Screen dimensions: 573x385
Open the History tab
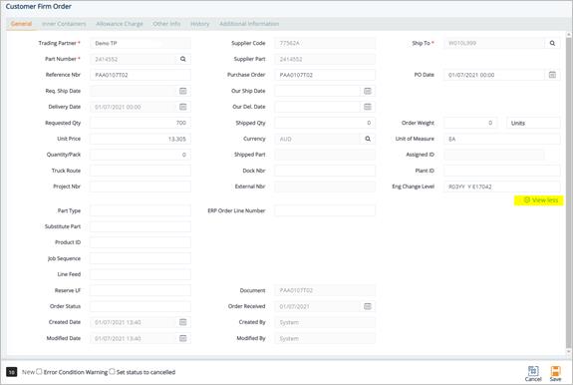tap(200, 24)
